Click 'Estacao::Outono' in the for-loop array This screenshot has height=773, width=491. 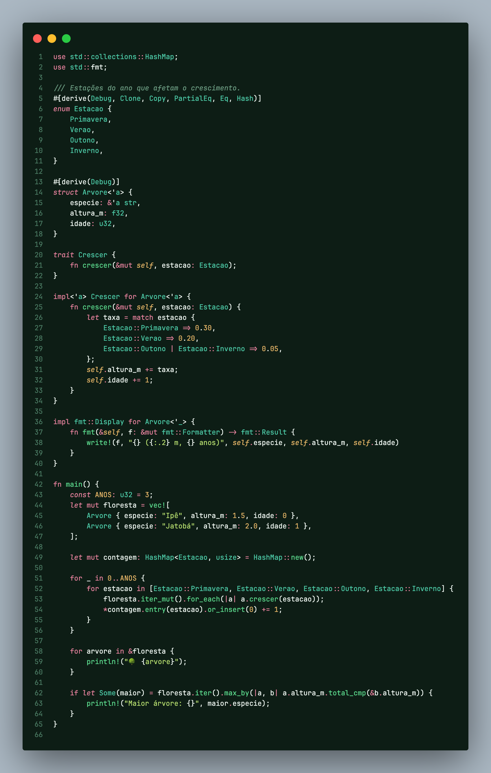tap(334, 589)
